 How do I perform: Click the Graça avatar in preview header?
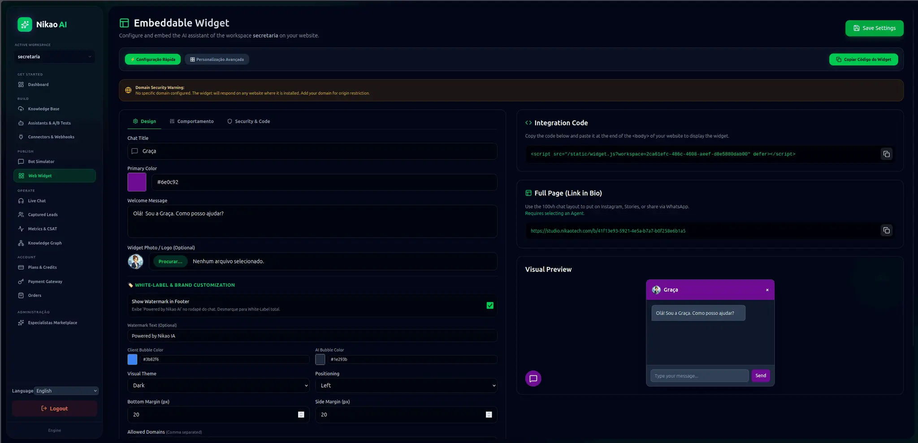pyautogui.click(x=656, y=290)
